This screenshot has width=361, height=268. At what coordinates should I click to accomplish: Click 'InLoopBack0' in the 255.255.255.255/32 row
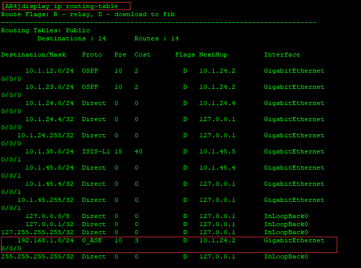click(x=286, y=256)
